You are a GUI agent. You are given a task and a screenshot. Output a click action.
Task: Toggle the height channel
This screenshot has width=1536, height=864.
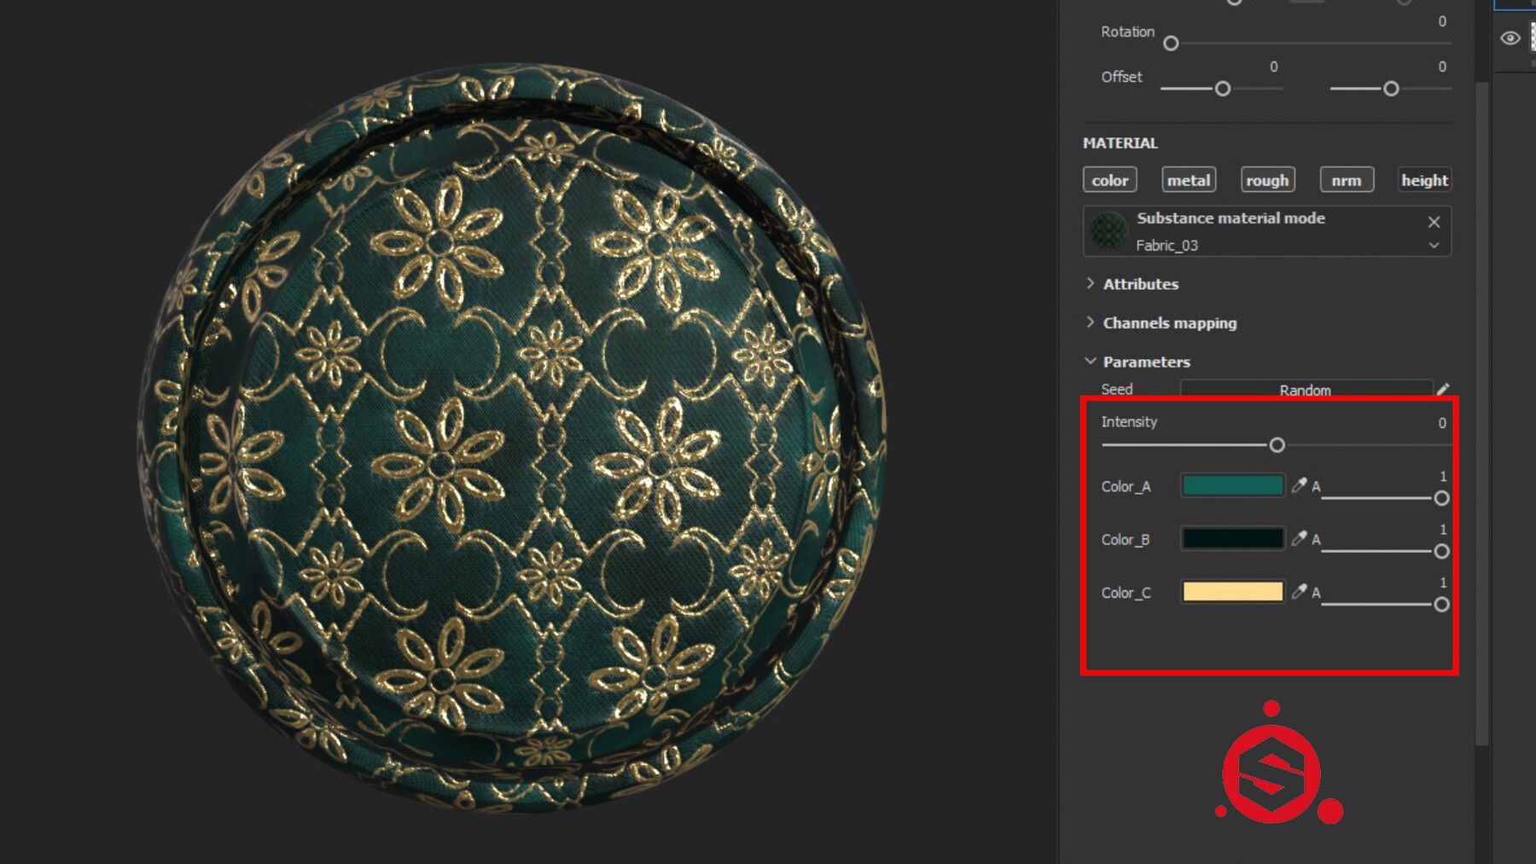[x=1424, y=179]
